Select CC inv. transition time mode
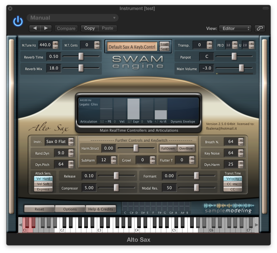The height and width of the screenshot is (253, 277). [233, 184]
